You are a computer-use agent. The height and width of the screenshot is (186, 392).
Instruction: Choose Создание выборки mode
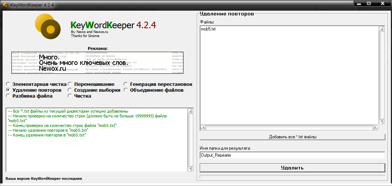point(70,90)
